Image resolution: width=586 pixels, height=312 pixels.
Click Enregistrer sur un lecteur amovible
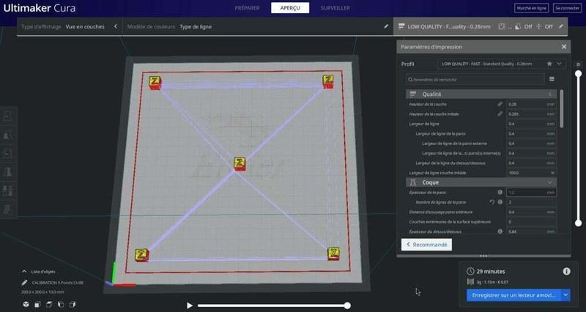pyautogui.click(x=513, y=295)
